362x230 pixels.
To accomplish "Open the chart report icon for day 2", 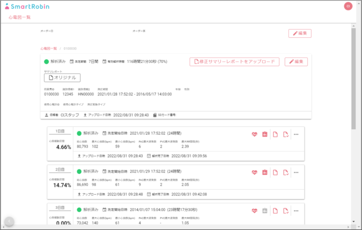I will pyautogui.click(x=265, y=172).
